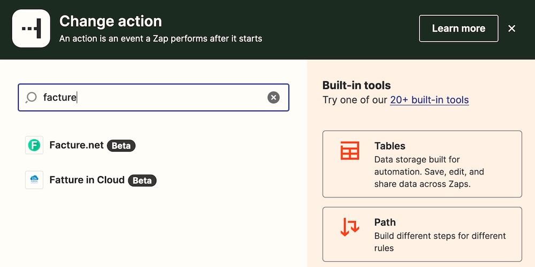535x267 pixels.
Task: Click the Learn more button
Action: [458, 28]
